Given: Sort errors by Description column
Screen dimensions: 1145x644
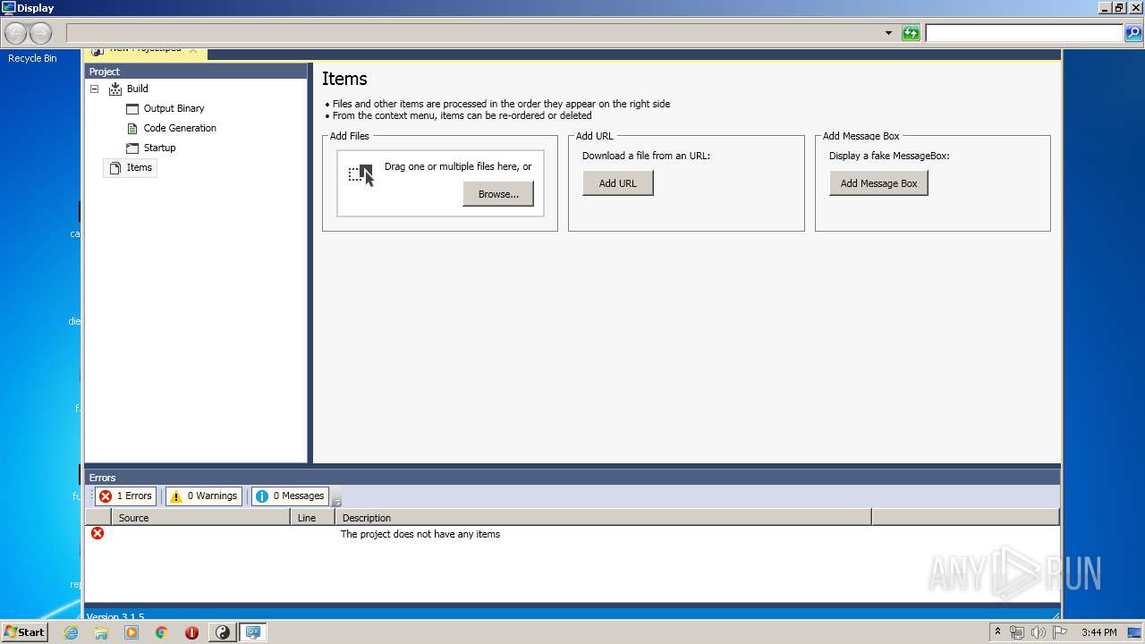Looking at the screenshot, I should (603, 517).
